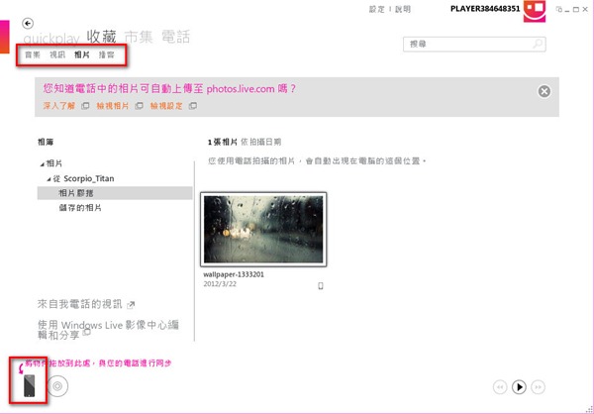
Task: Collapse the 從 Scorpio_Titan tree node
Action: (x=49, y=179)
